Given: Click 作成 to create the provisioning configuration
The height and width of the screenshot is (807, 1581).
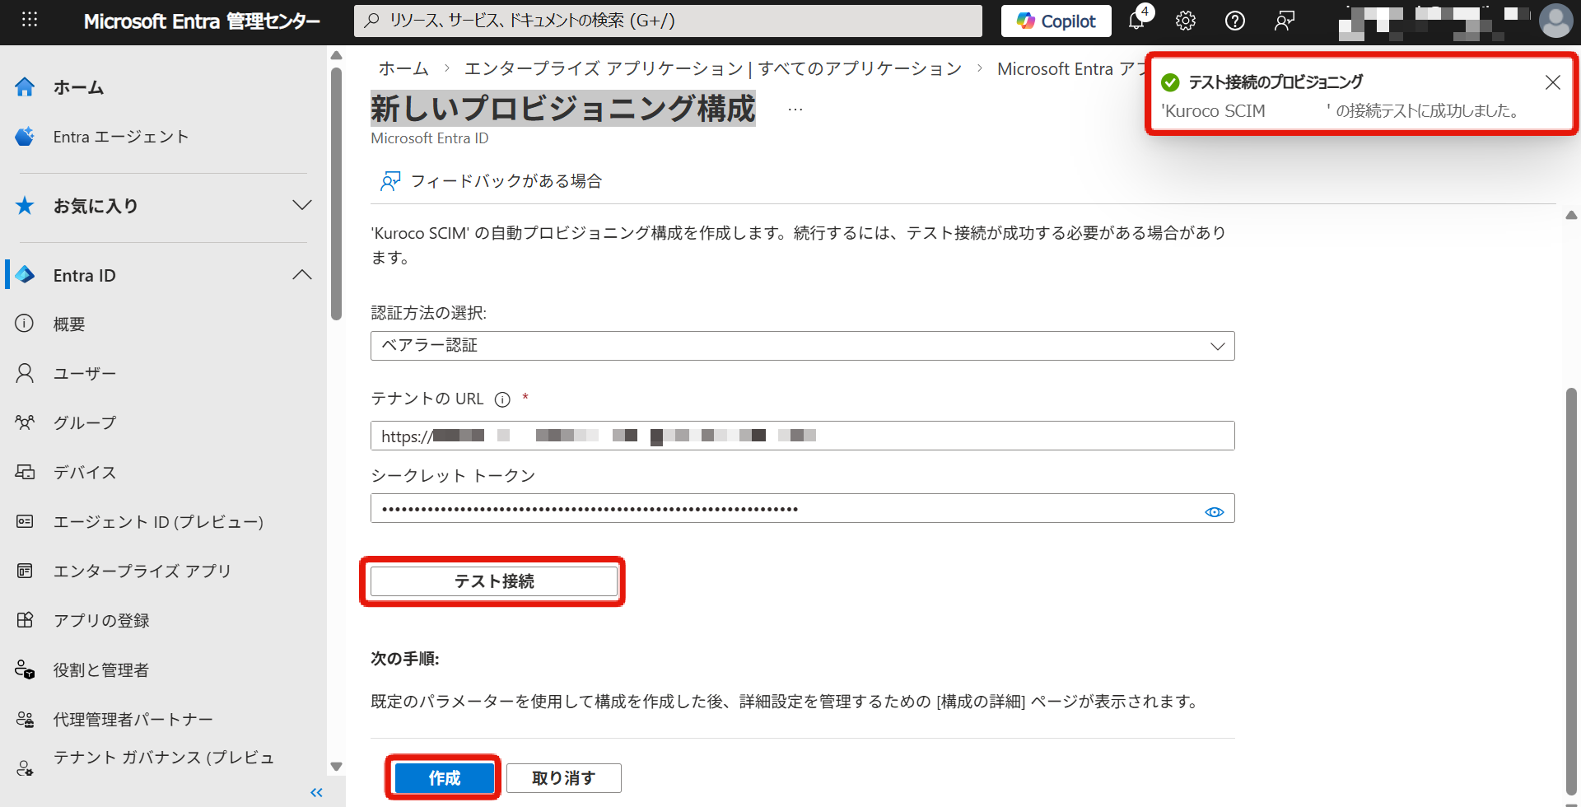Looking at the screenshot, I should pyautogui.click(x=442, y=777).
